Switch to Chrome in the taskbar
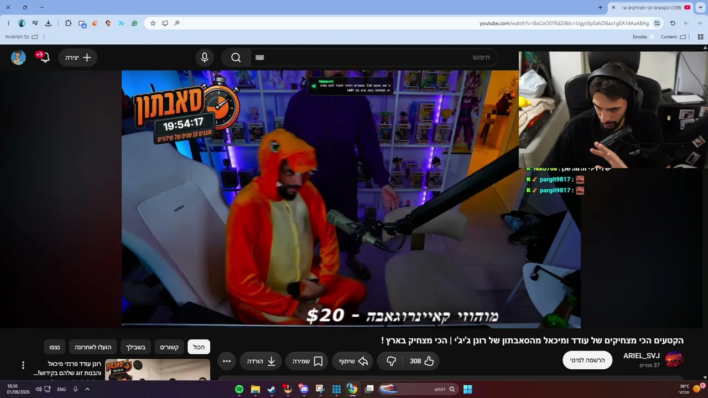 point(352,389)
